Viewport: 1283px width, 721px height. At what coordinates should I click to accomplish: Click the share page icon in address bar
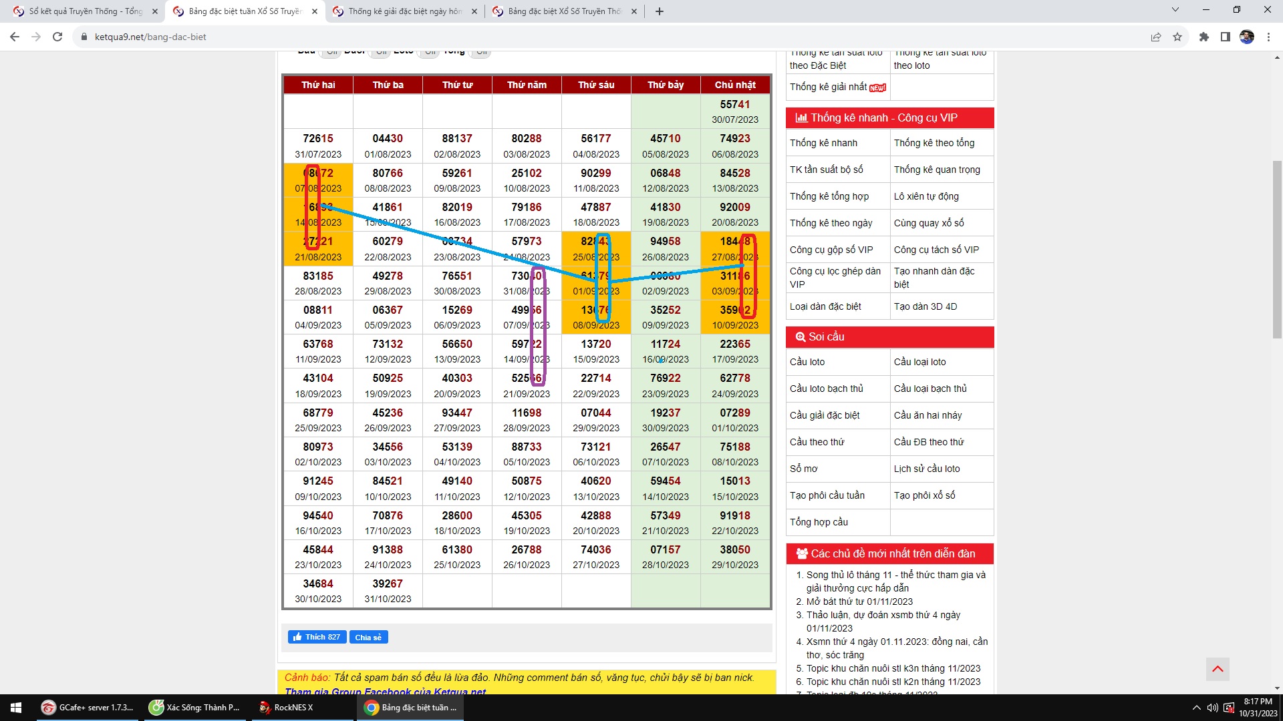click(1155, 37)
